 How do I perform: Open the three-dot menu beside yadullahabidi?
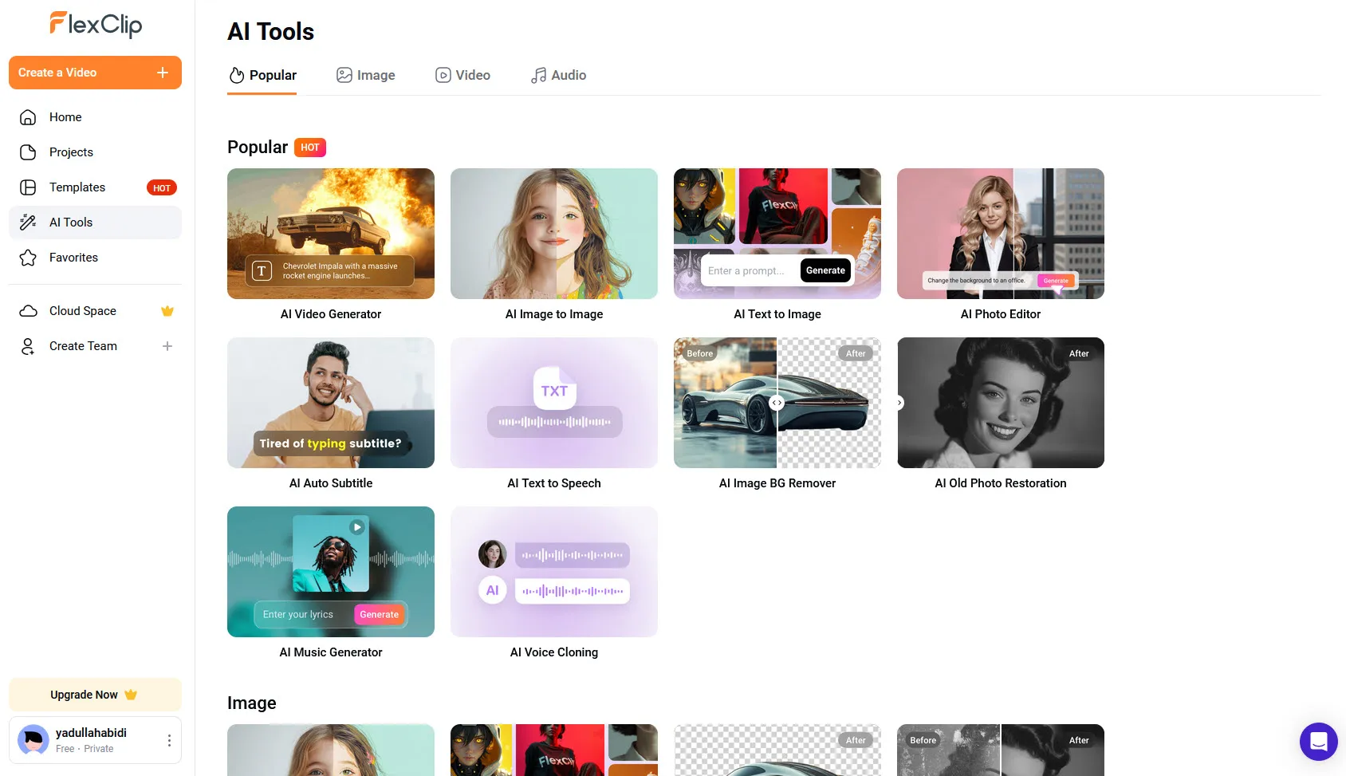169,740
